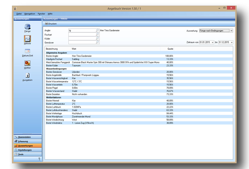The height and width of the screenshot is (169, 249).
Task: Click the Fischart input field
Action: [x=82, y=35]
